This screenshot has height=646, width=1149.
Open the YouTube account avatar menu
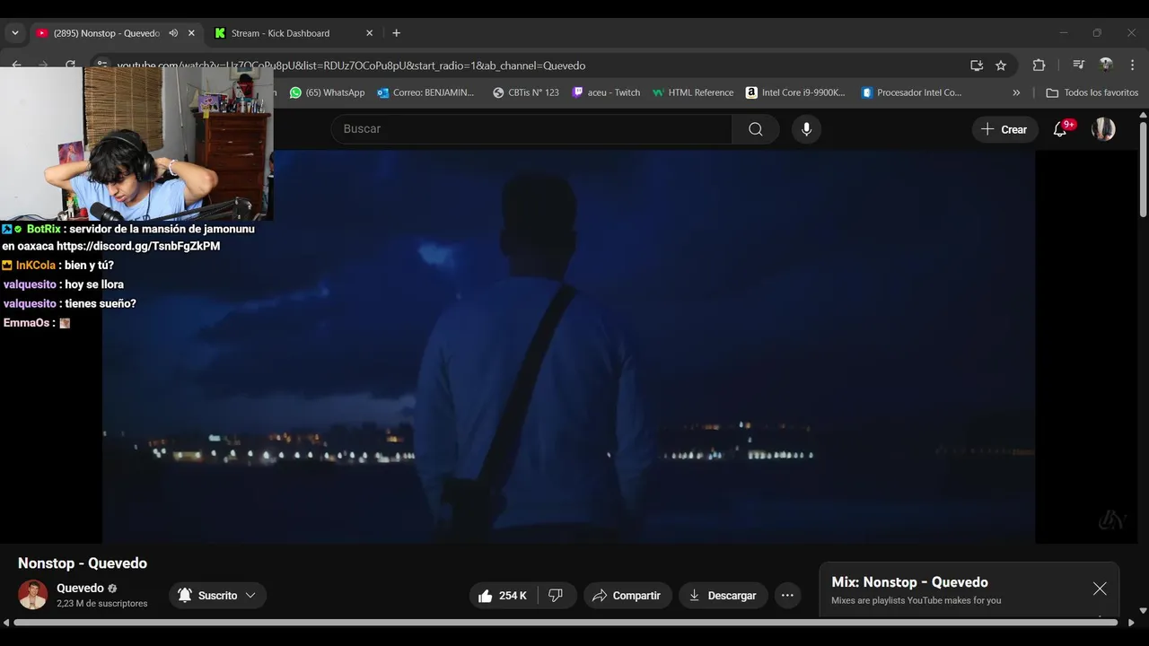[x=1103, y=129]
